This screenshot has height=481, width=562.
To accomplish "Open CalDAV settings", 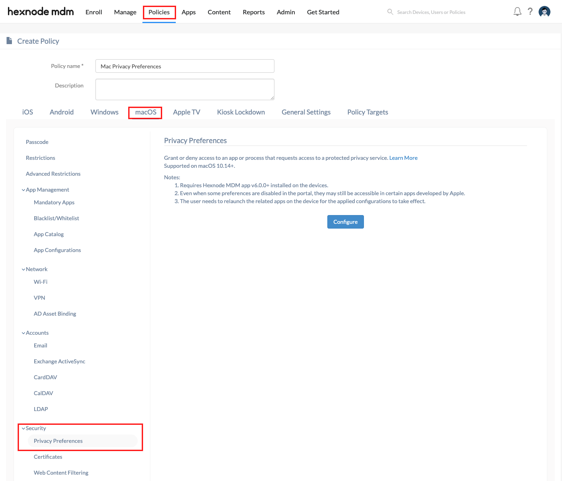I will click(x=43, y=393).
